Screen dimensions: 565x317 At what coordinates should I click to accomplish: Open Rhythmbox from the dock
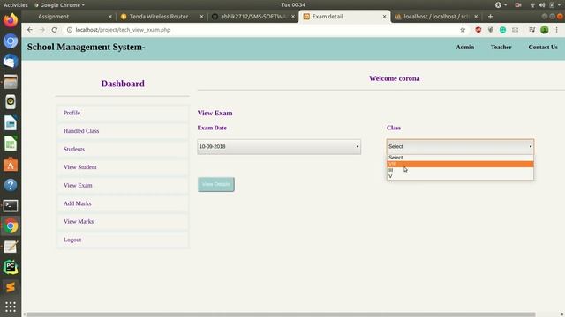point(11,102)
